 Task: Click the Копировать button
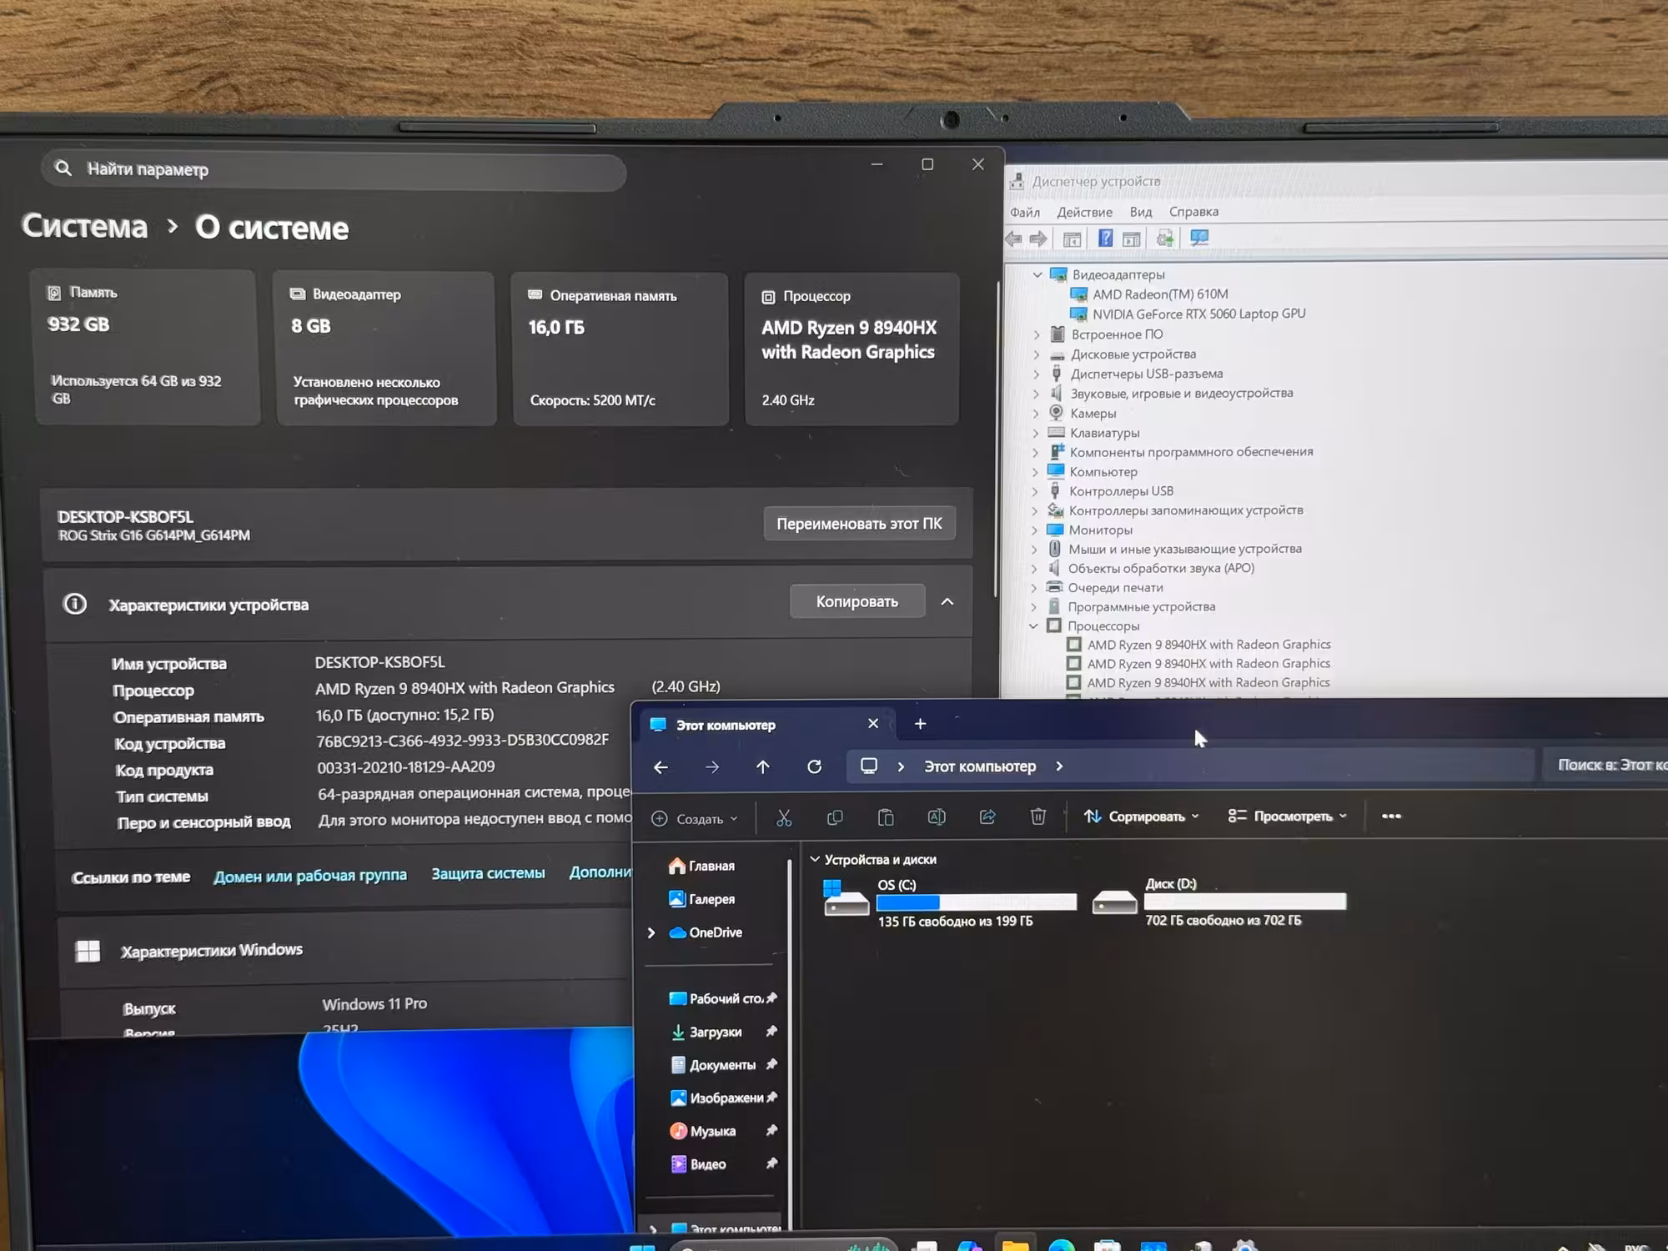[x=857, y=601]
